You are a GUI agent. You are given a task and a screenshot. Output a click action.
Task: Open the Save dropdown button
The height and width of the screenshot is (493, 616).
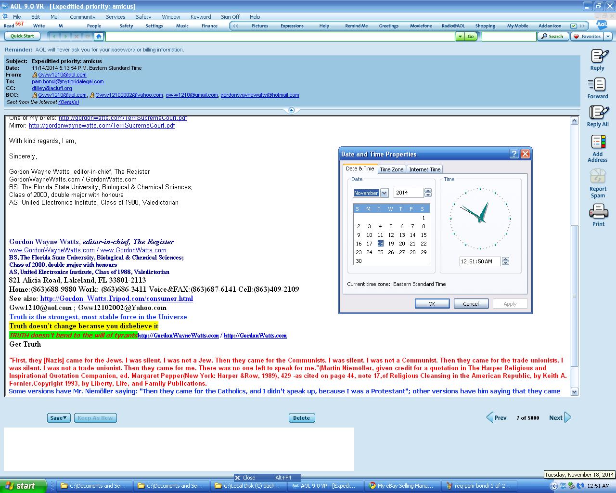click(59, 418)
